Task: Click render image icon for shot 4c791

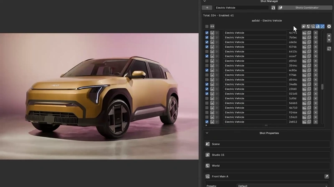Action: (304, 33)
